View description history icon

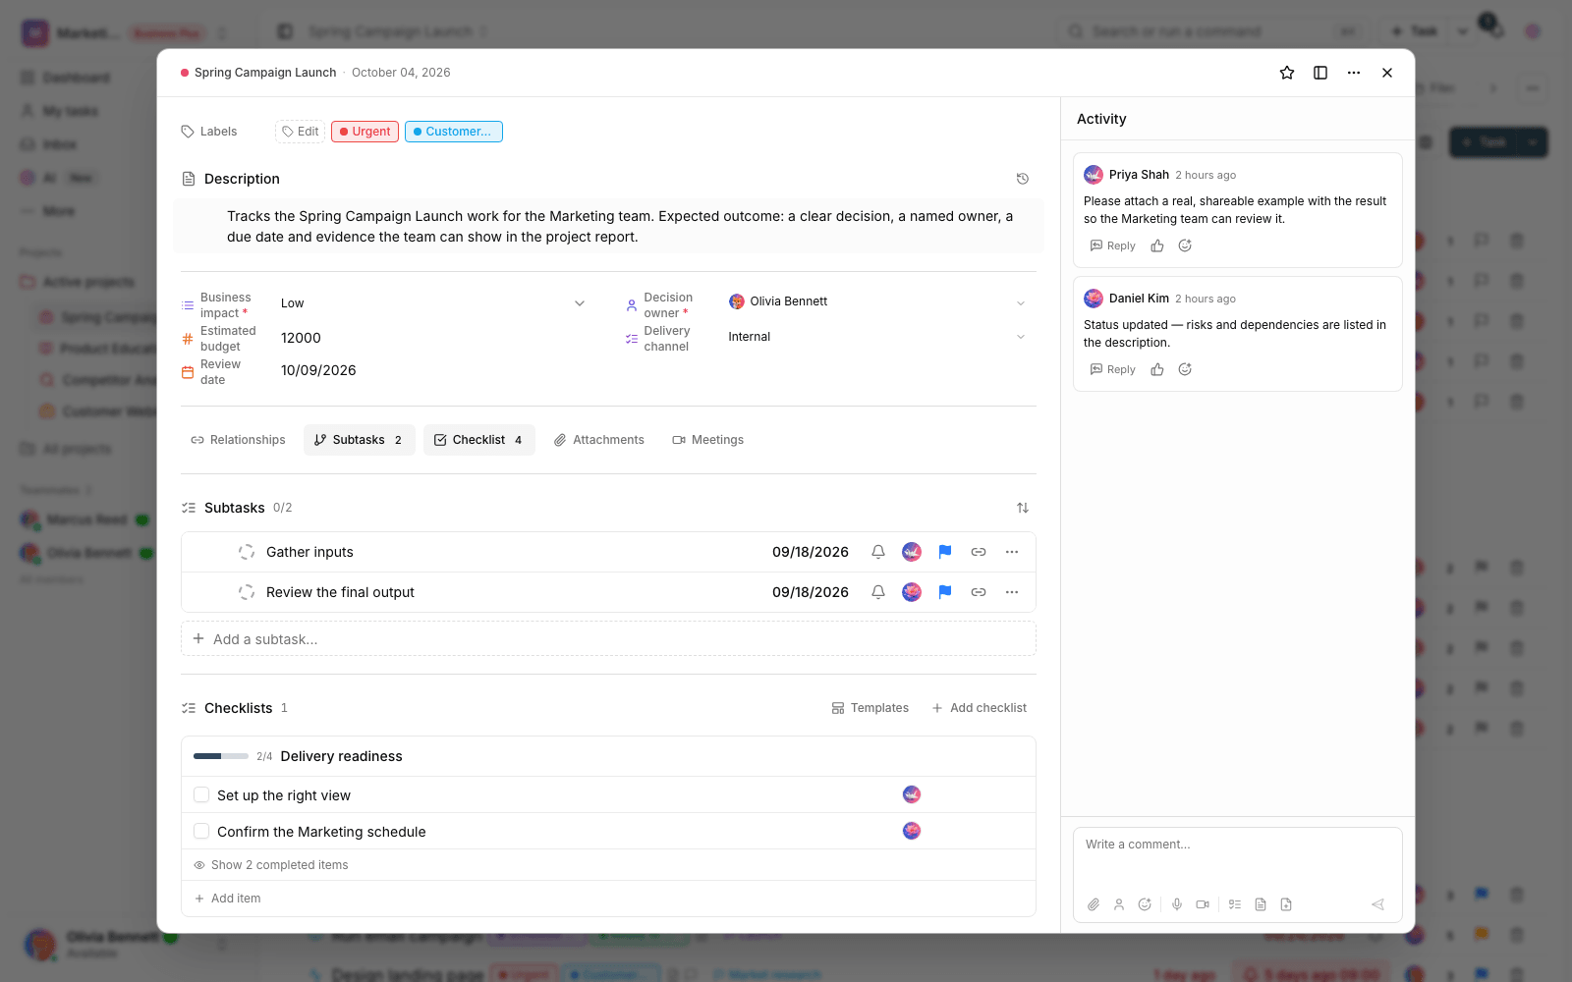pyautogui.click(x=1023, y=179)
